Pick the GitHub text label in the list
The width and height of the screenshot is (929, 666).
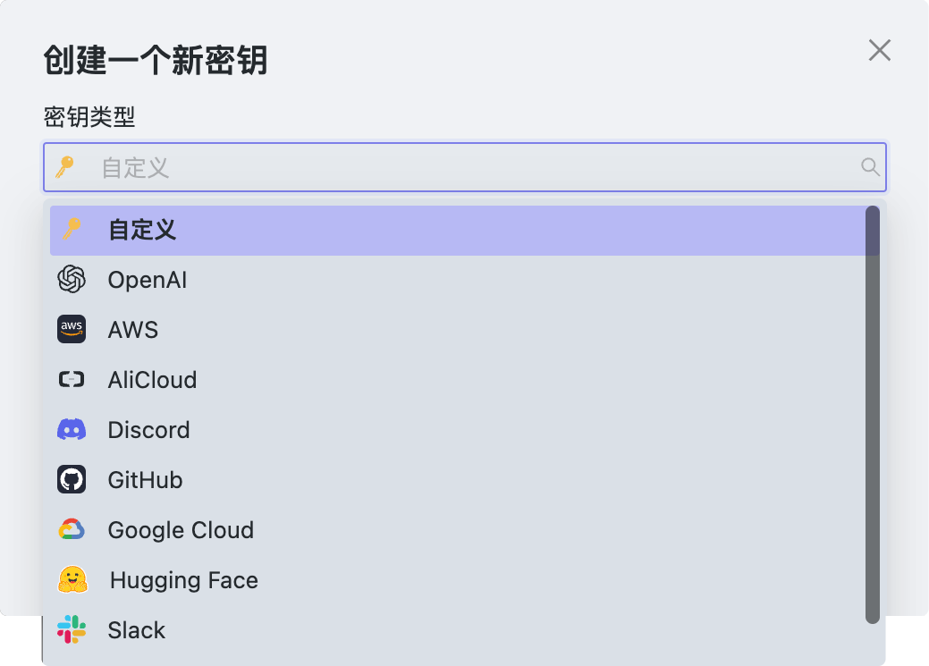click(x=145, y=480)
